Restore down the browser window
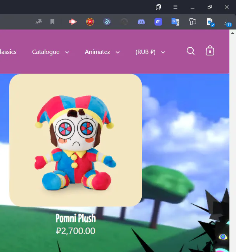The width and height of the screenshot is (236, 252). coord(210,7)
